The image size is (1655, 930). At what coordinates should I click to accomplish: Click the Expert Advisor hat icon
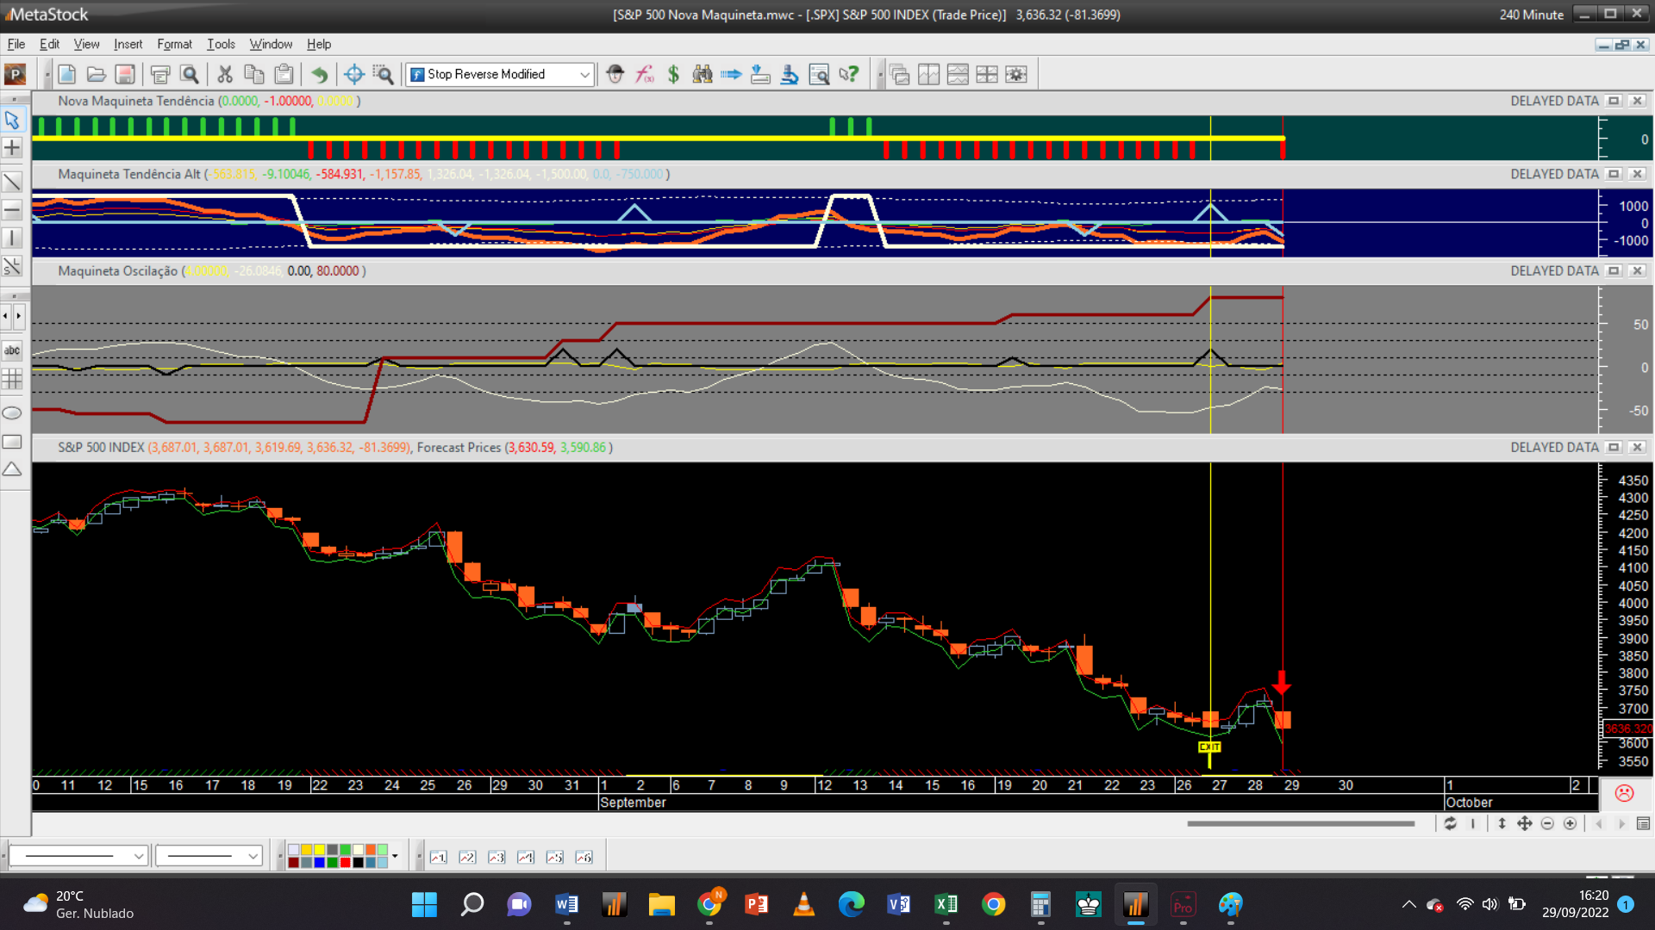[615, 75]
